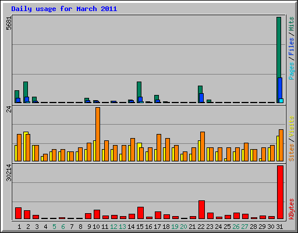Click green weekend day 26 label
This screenshot has width=298, height=233.
[236, 227]
